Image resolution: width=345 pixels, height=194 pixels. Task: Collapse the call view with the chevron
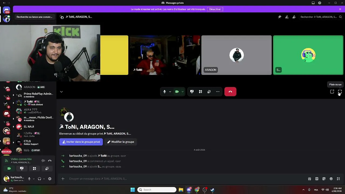[61, 92]
